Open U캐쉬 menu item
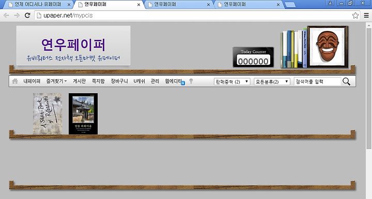Viewport: 372px width, 199px height. tap(139, 81)
